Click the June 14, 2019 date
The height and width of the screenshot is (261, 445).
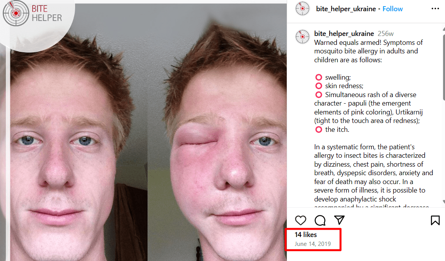click(312, 244)
